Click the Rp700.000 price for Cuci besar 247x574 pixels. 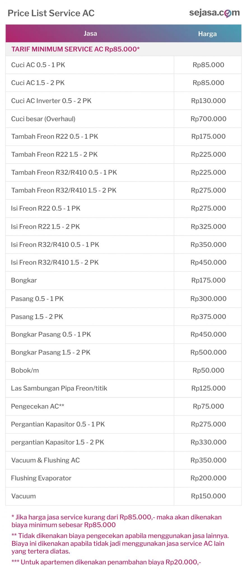[208, 119]
